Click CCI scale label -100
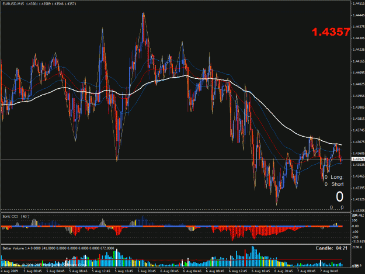The image size is (365, 274). (x=355, y=232)
